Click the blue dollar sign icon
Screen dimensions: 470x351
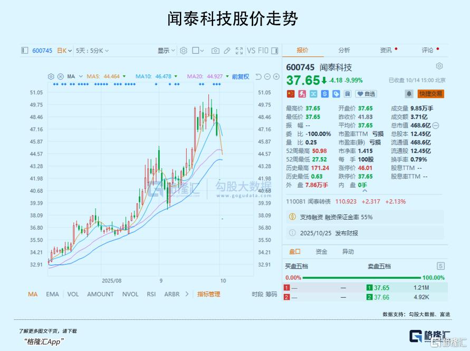[x=324, y=94]
